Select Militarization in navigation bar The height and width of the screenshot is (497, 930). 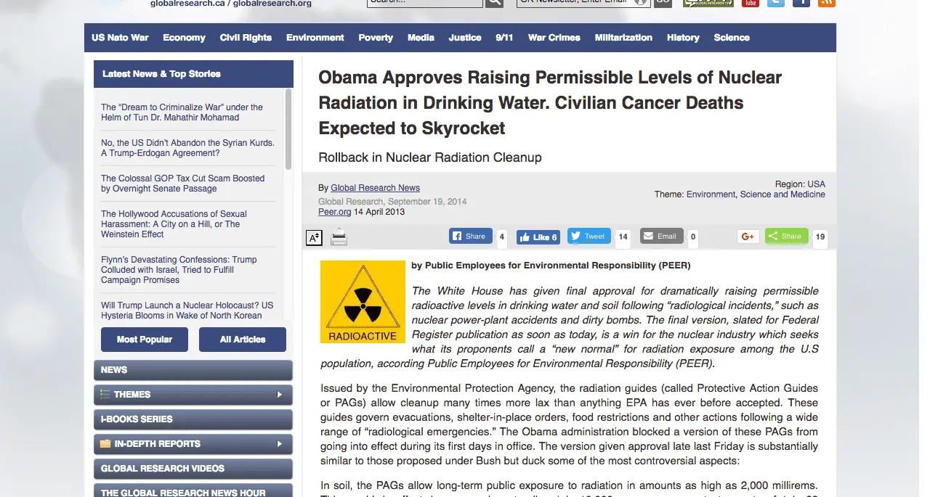(623, 38)
